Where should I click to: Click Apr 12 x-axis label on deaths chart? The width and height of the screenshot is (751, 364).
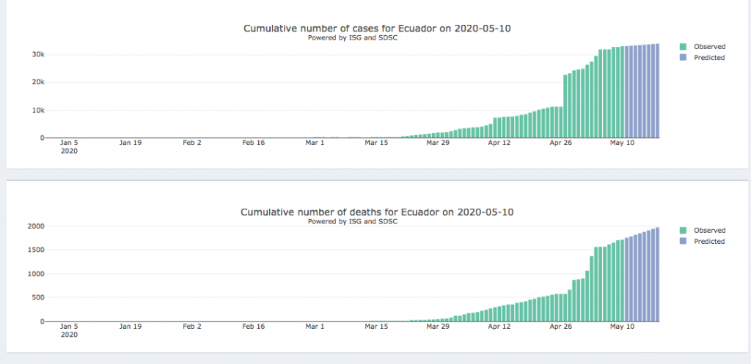[499, 327]
